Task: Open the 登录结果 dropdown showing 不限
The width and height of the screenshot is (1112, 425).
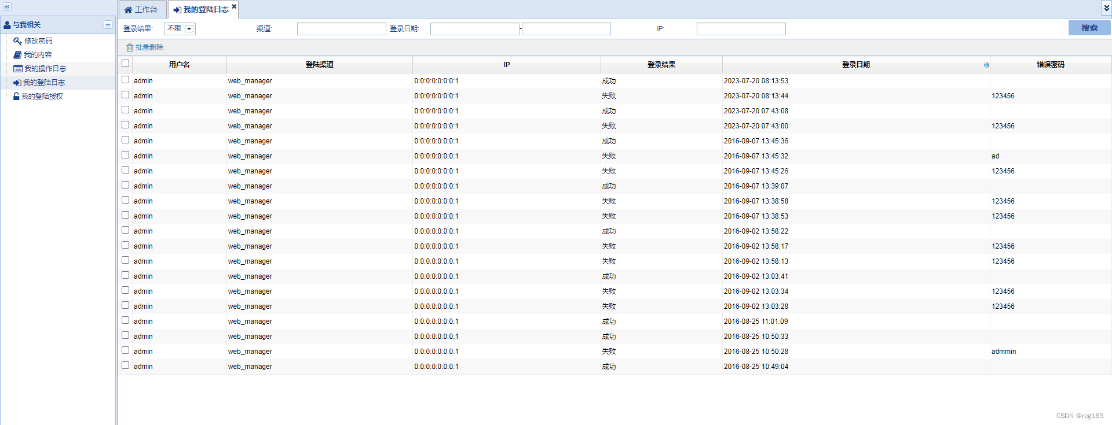Action: 180,28
